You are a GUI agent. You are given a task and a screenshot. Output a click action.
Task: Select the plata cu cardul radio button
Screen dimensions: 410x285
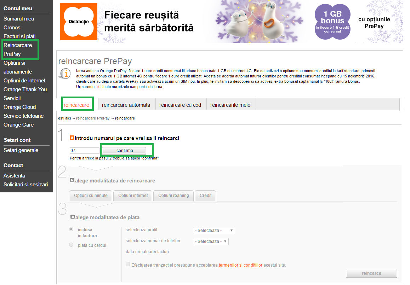click(x=71, y=245)
